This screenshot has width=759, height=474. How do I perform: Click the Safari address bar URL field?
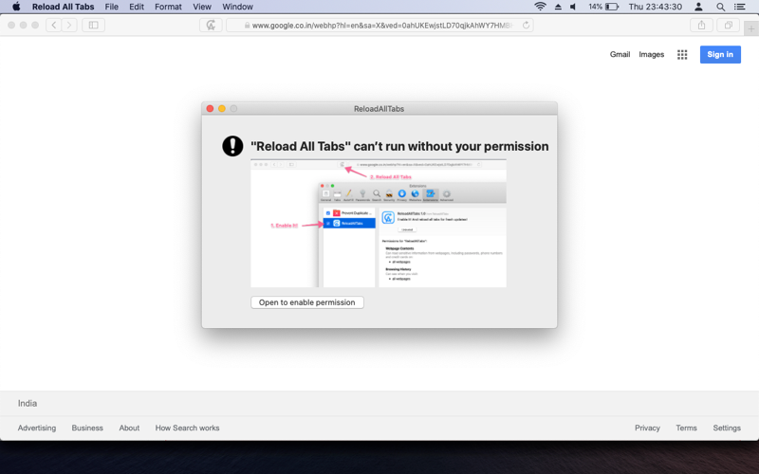click(x=380, y=26)
